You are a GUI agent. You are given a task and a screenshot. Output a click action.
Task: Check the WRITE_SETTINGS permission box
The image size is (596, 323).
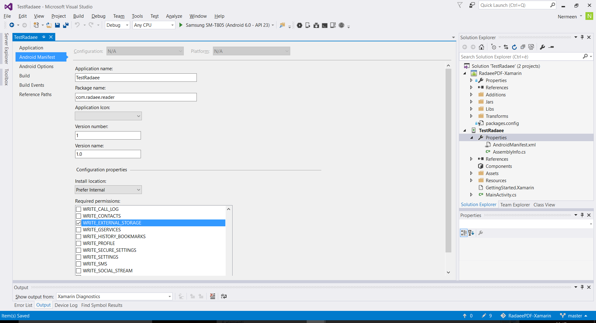pos(79,257)
